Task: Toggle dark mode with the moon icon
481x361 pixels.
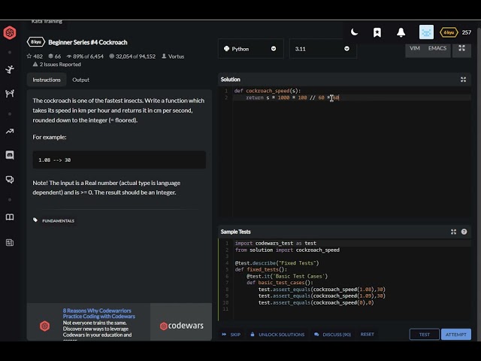Action: (354, 32)
